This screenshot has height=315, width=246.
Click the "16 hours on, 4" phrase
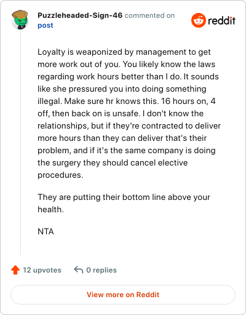(x=188, y=102)
